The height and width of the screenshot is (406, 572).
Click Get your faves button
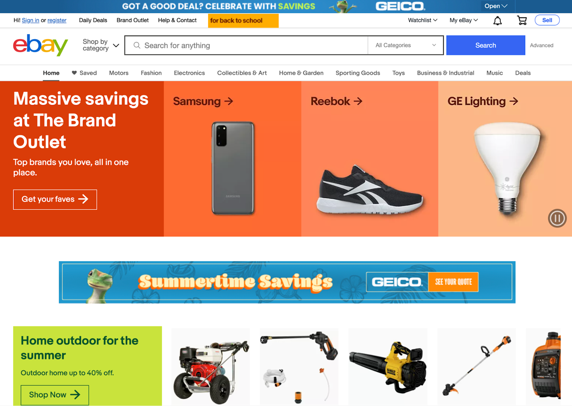coord(55,199)
